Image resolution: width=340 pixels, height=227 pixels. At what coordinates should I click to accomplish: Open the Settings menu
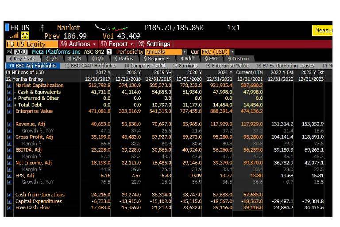(154, 44)
